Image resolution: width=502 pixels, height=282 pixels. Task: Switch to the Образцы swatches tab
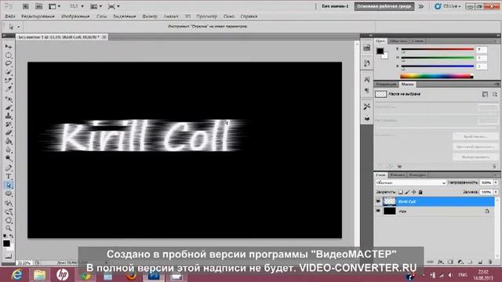pos(398,41)
